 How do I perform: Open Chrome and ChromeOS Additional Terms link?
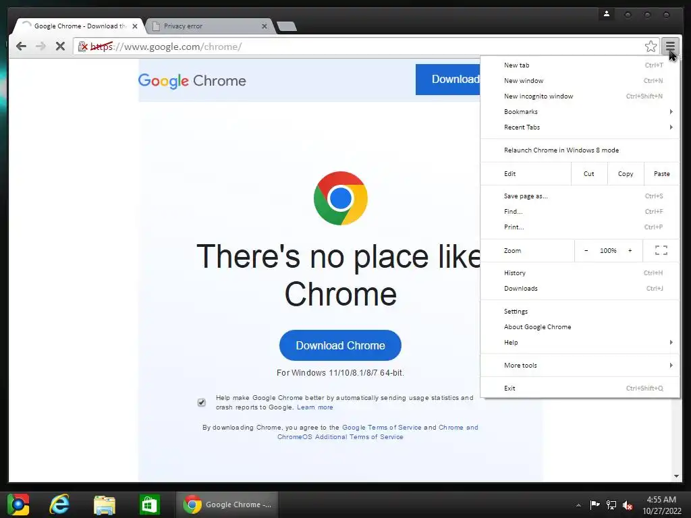[378, 432]
